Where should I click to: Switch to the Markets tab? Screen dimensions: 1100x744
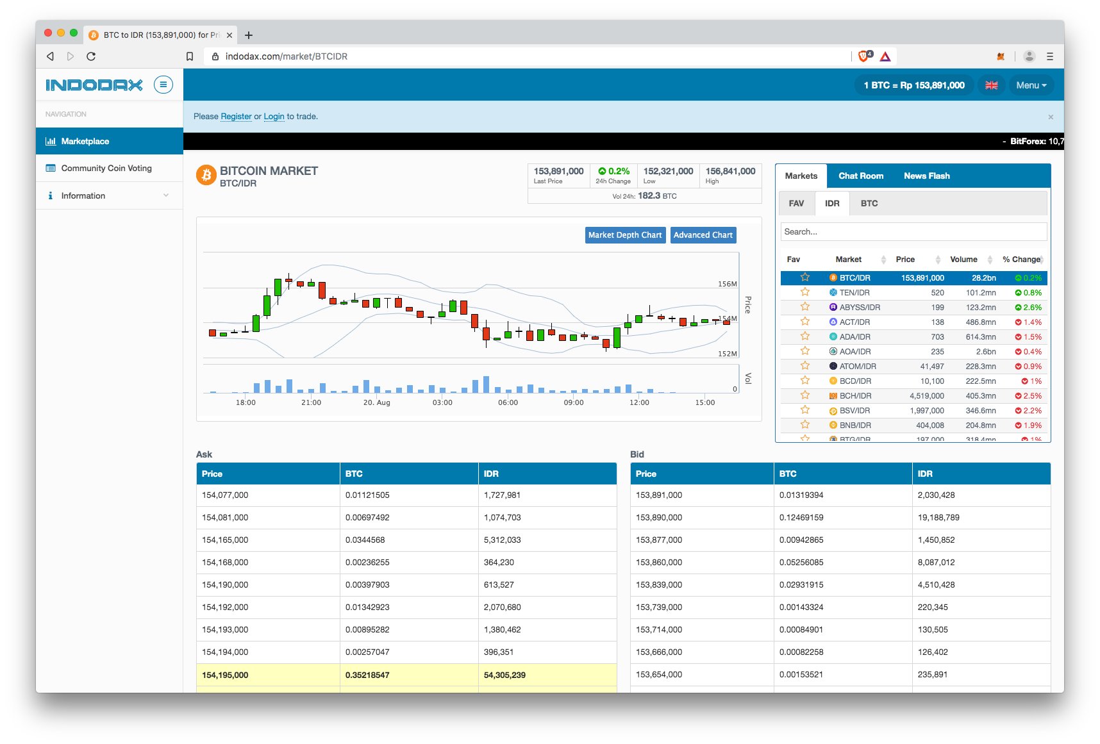pyautogui.click(x=801, y=176)
